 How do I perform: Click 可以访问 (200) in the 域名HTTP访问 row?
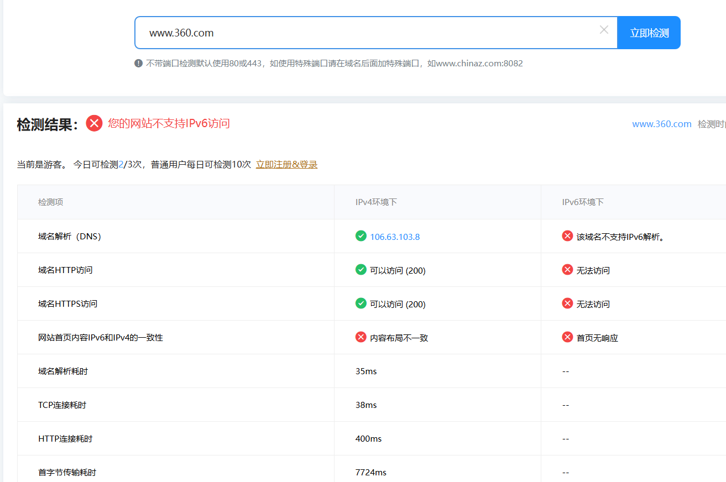[x=398, y=271]
